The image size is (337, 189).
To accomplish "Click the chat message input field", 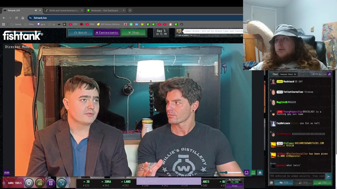I will 298,176.
